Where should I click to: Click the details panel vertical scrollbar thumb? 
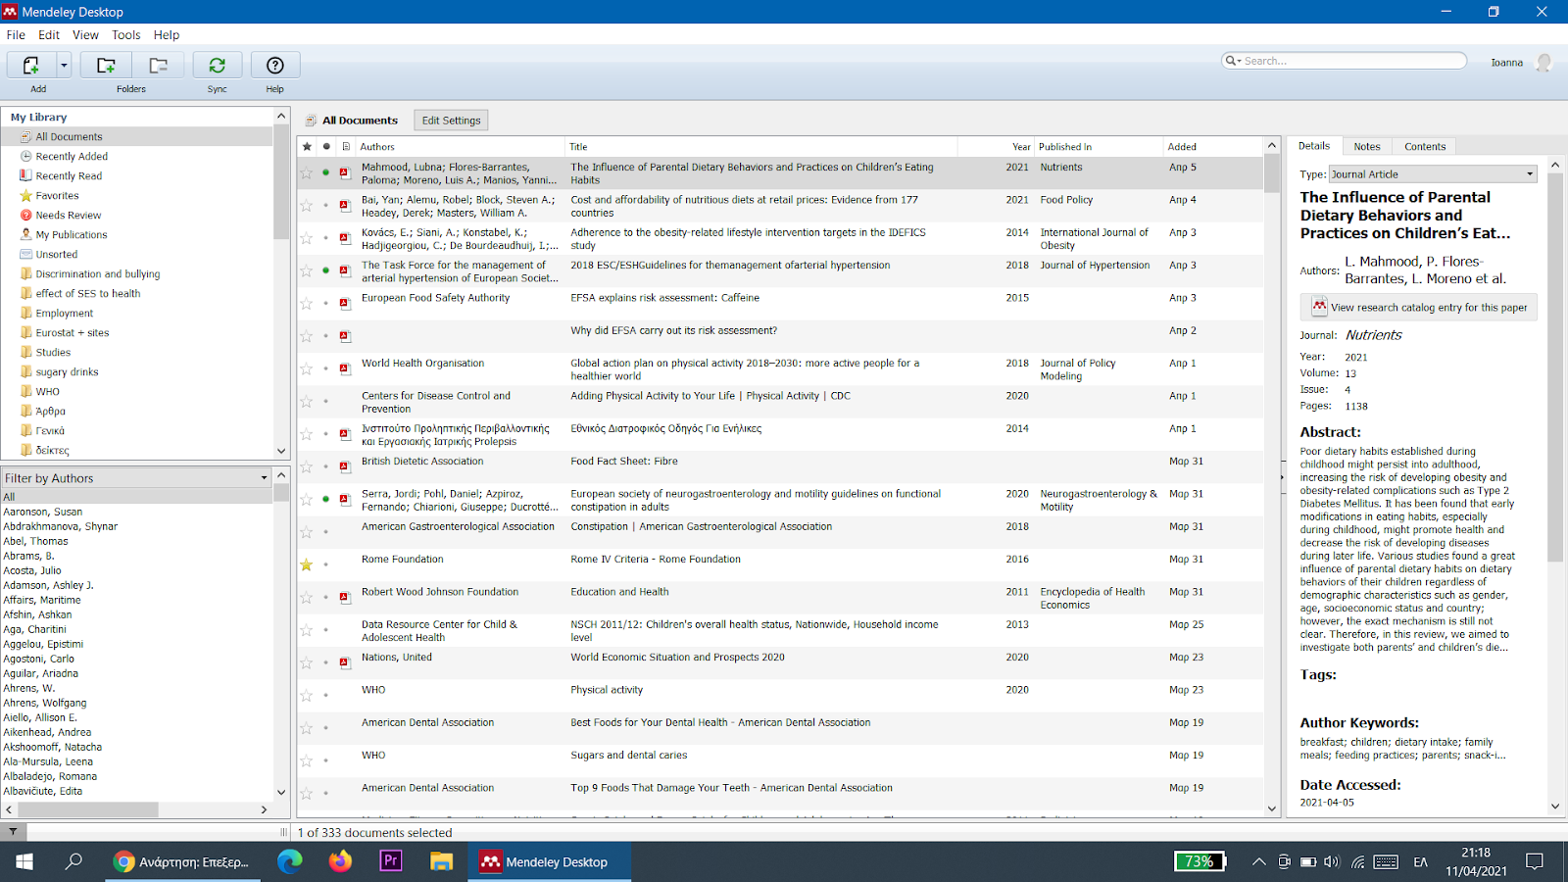(1554, 367)
